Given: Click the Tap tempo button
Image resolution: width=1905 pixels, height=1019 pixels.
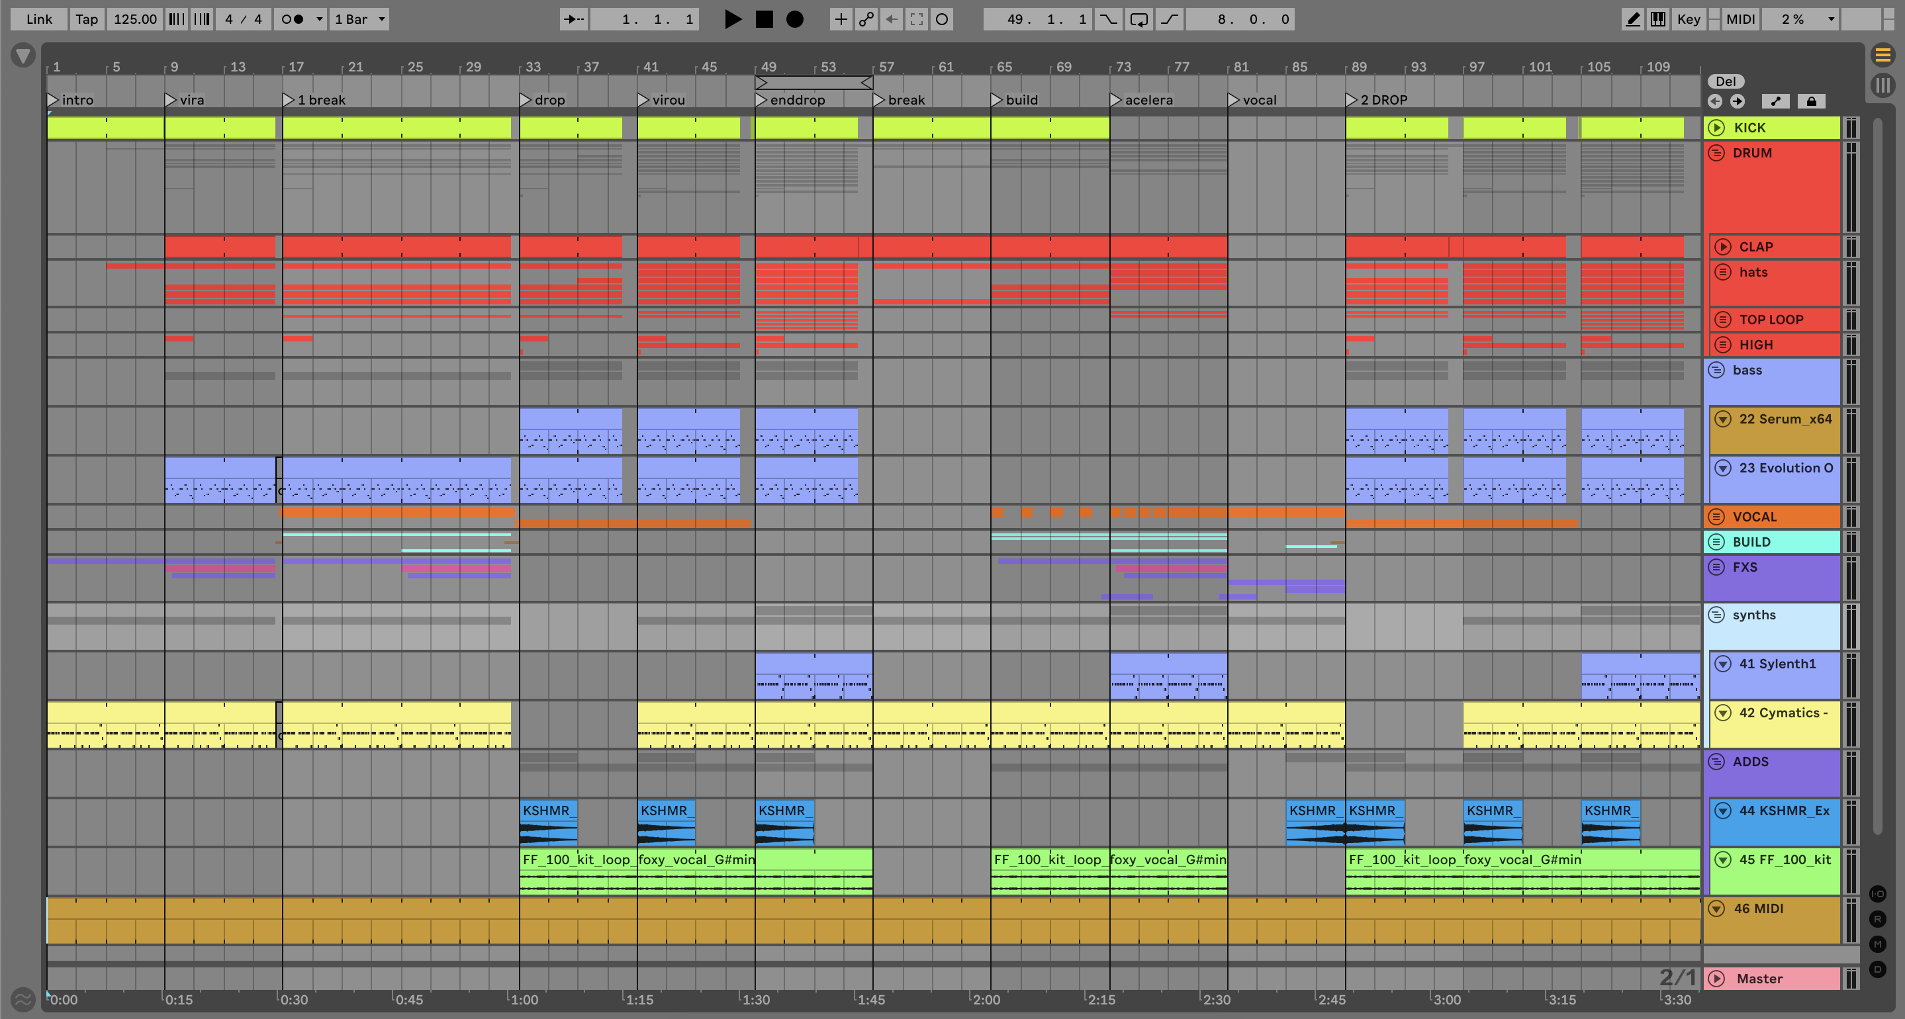Looking at the screenshot, I should click(x=87, y=19).
